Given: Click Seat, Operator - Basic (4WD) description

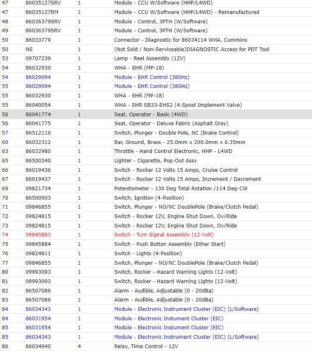Looking at the screenshot, I should point(151,115).
